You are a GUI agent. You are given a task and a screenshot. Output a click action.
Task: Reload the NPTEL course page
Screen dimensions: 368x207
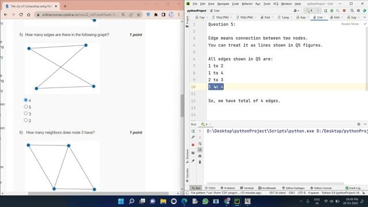pos(21,14)
